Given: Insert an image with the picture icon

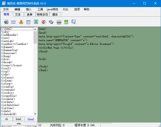Looking at the screenshot, I should tap(36, 22).
